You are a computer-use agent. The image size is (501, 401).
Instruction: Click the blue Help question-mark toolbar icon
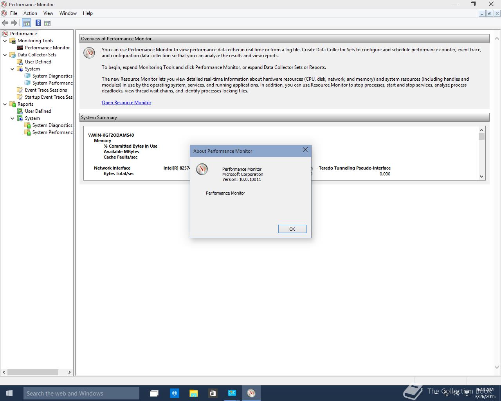[x=38, y=23]
